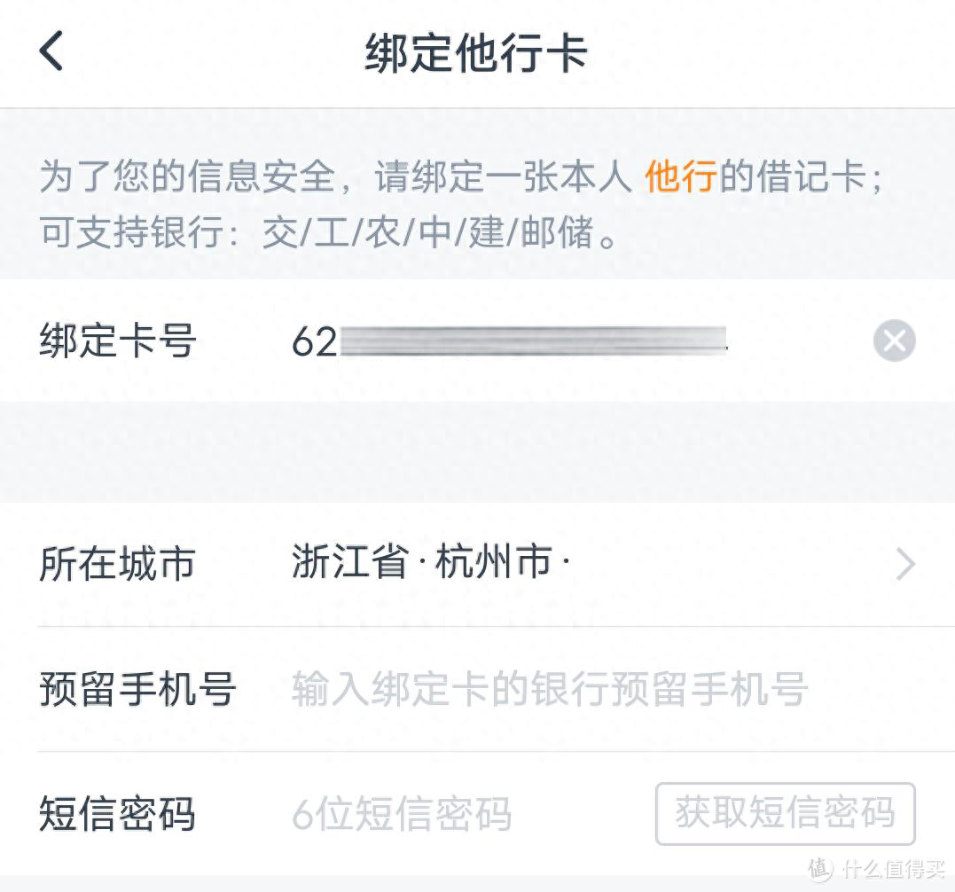Select the 所在城市 row label
The width and height of the screenshot is (955, 892).
[115, 564]
